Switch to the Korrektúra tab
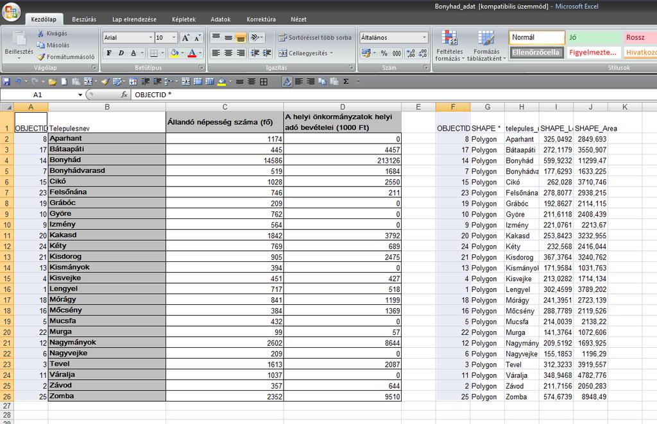Image resolution: width=657 pixels, height=424 pixels. (x=261, y=19)
